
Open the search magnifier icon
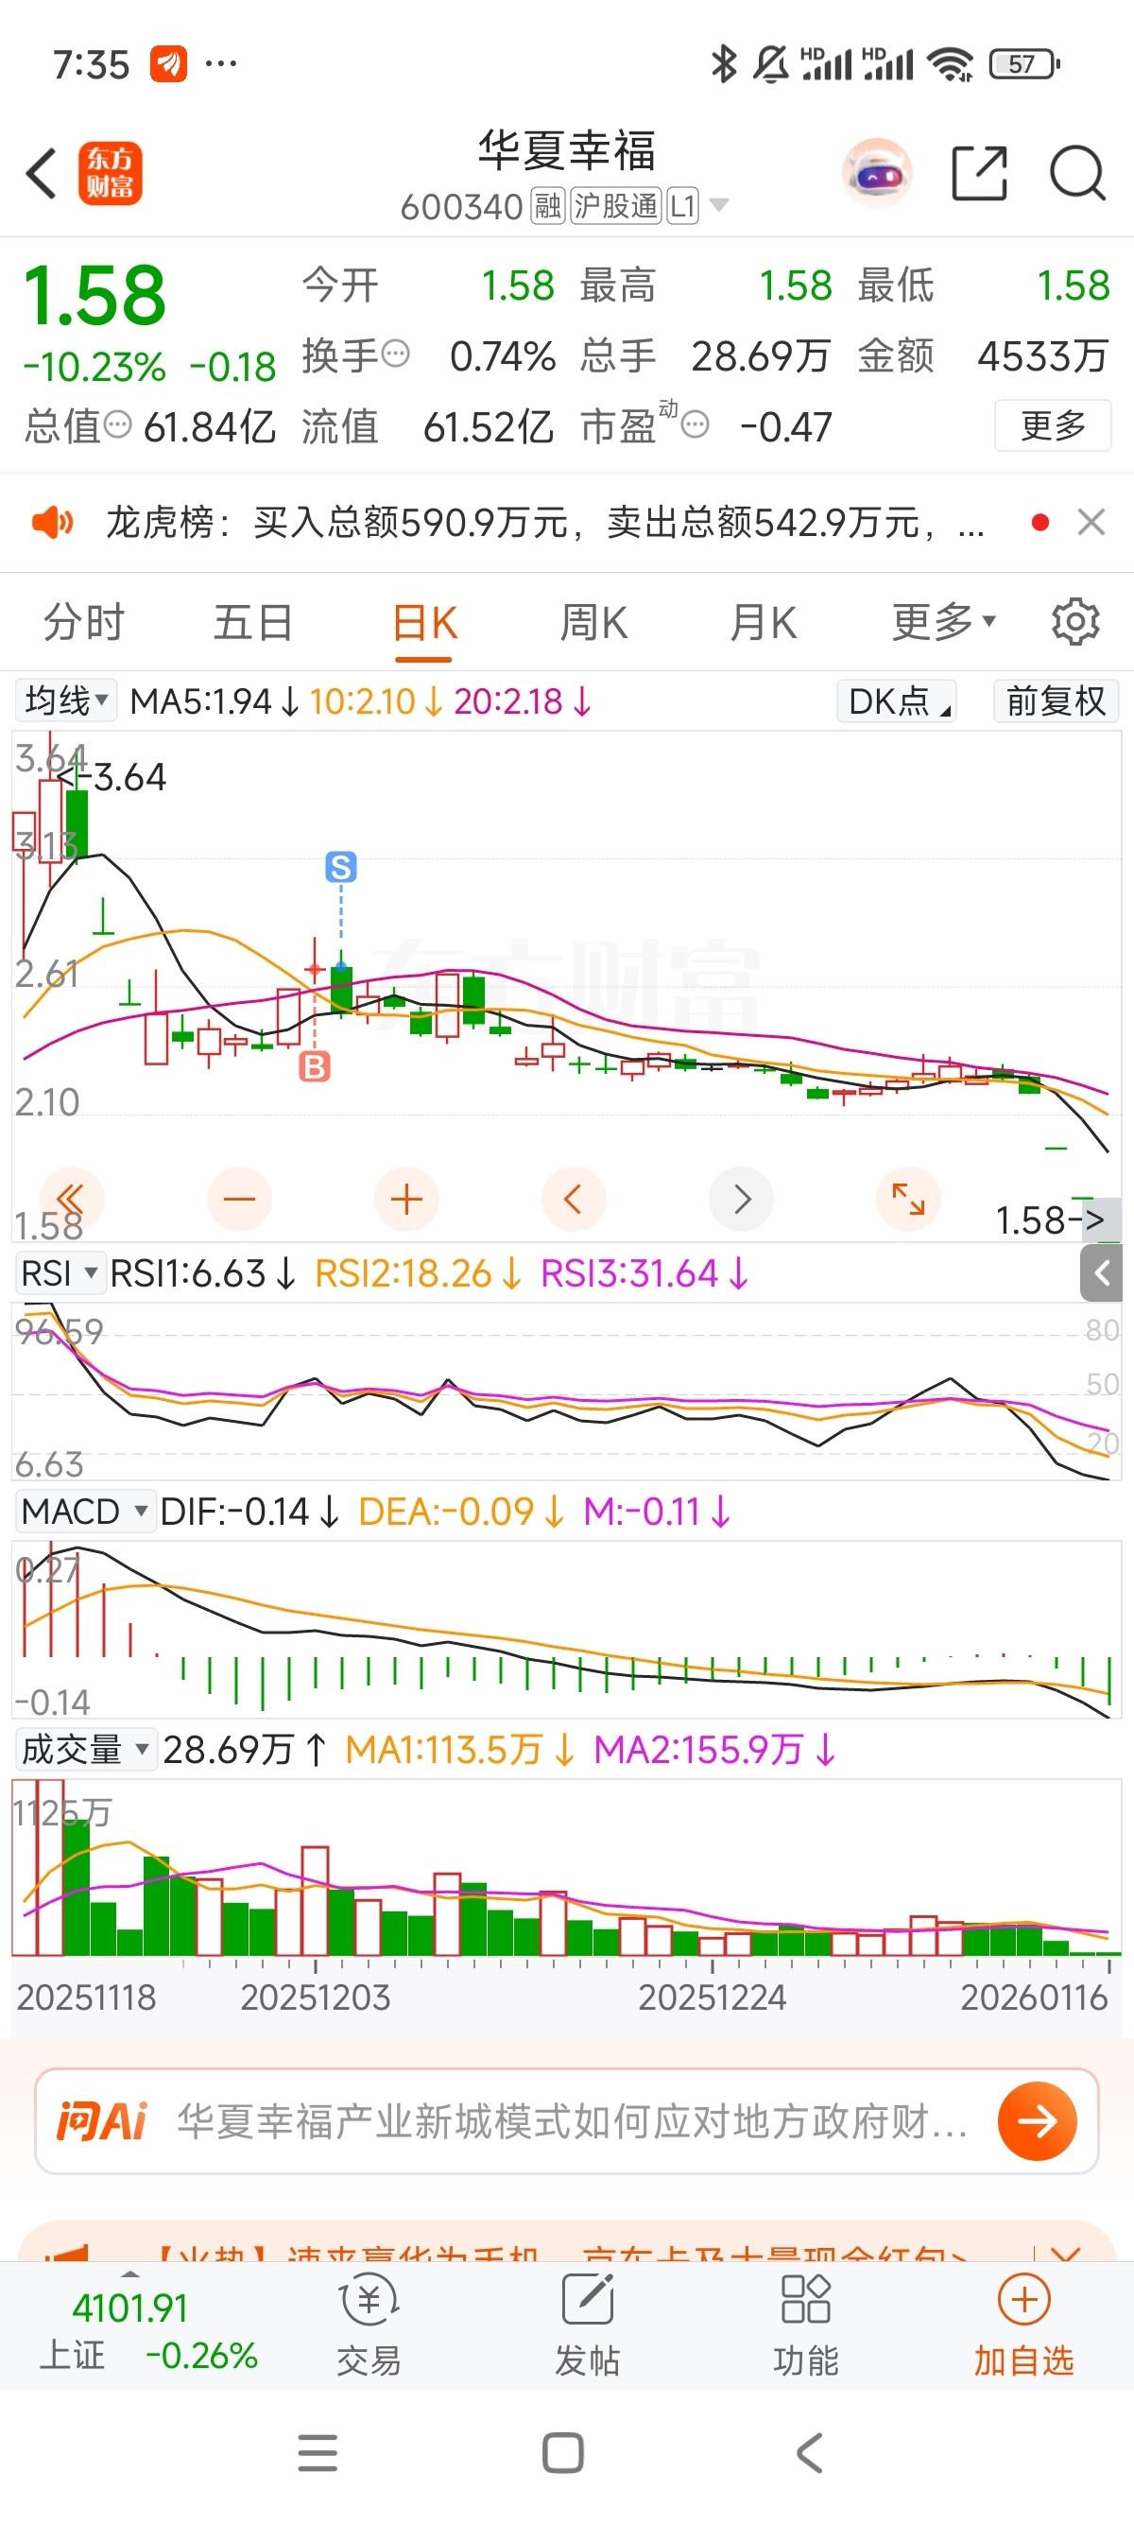1077,173
